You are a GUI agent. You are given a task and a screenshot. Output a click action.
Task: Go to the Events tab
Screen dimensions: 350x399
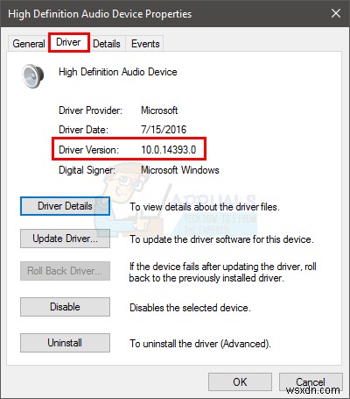(x=145, y=44)
